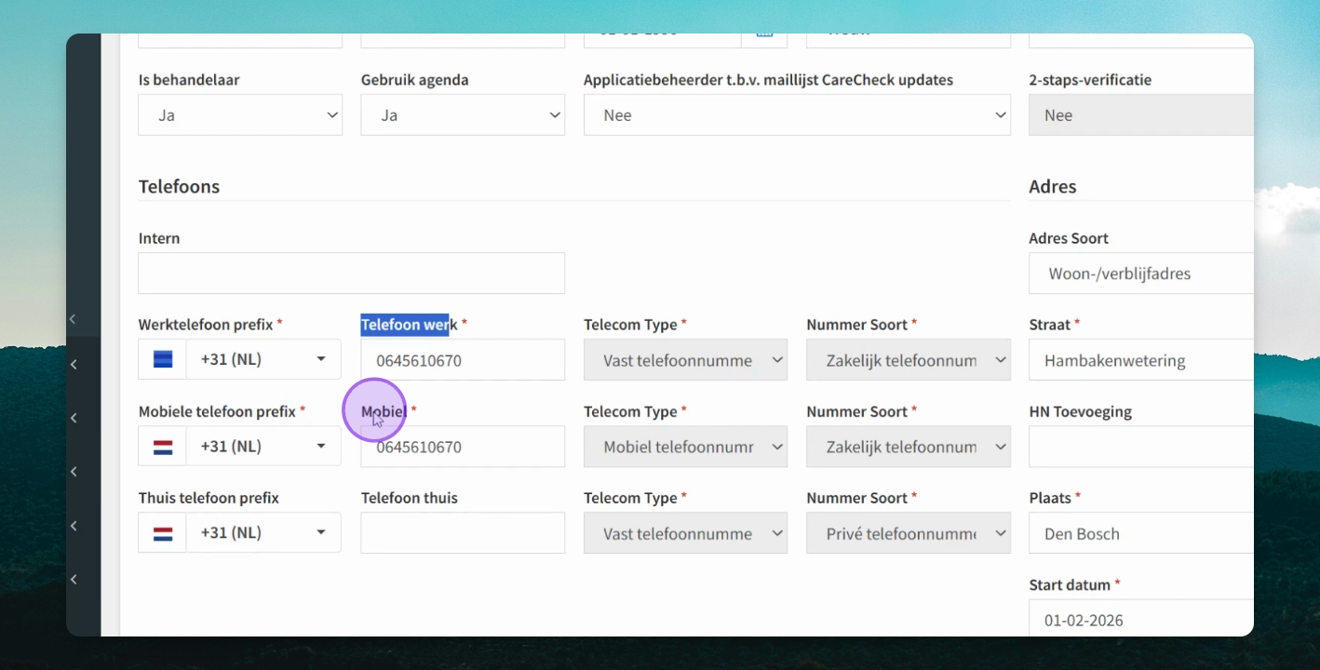Click the flag icon of Thuis telefoon prefix
1320x670 pixels.
point(163,533)
